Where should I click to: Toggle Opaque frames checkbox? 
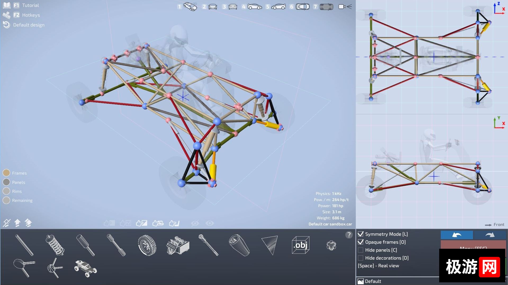(x=361, y=242)
